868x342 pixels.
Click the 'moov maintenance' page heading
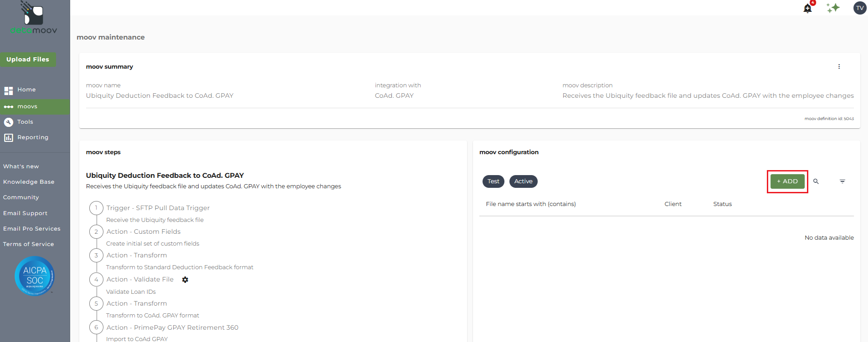pyautogui.click(x=111, y=37)
